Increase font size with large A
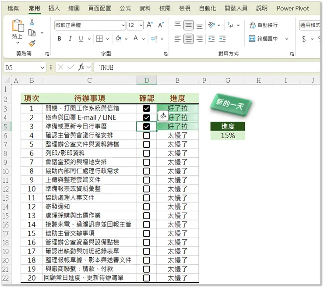 coord(150,25)
